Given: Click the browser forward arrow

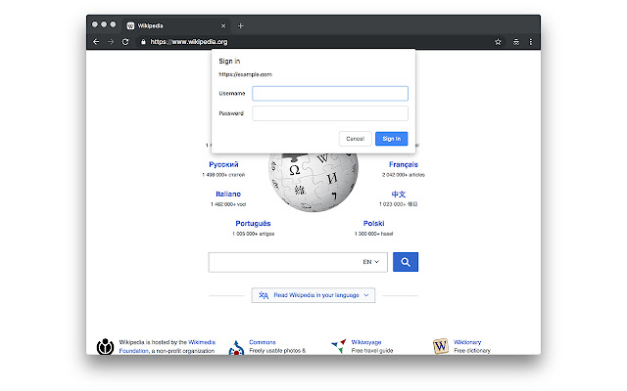Looking at the screenshot, I should [111, 41].
